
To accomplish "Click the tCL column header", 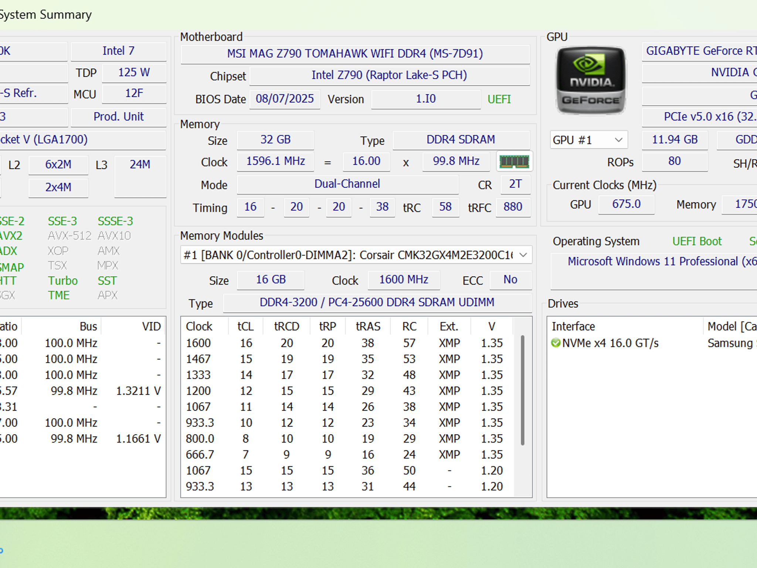I will coord(245,327).
